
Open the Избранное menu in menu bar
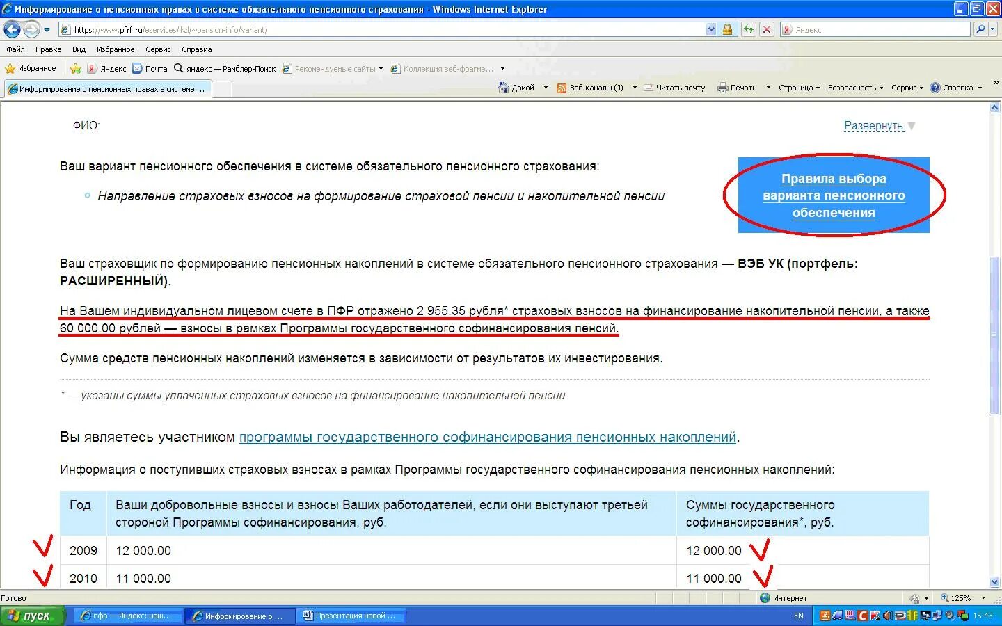pos(116,49)
